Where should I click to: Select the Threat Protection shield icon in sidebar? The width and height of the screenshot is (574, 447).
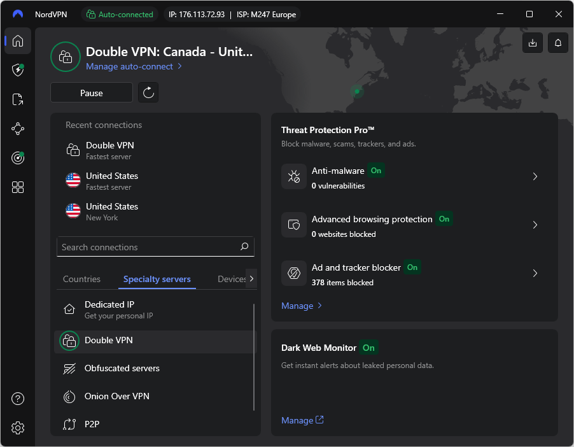click(x=17, y=70)
